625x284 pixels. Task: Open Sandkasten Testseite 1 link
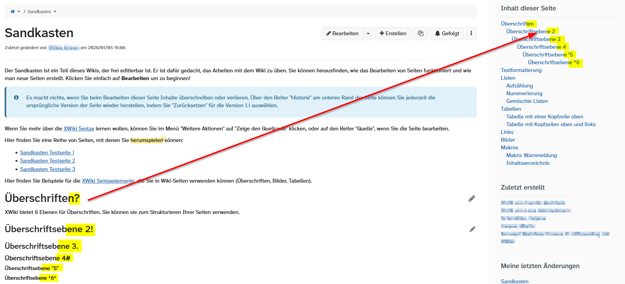click(x=47, y=152)
